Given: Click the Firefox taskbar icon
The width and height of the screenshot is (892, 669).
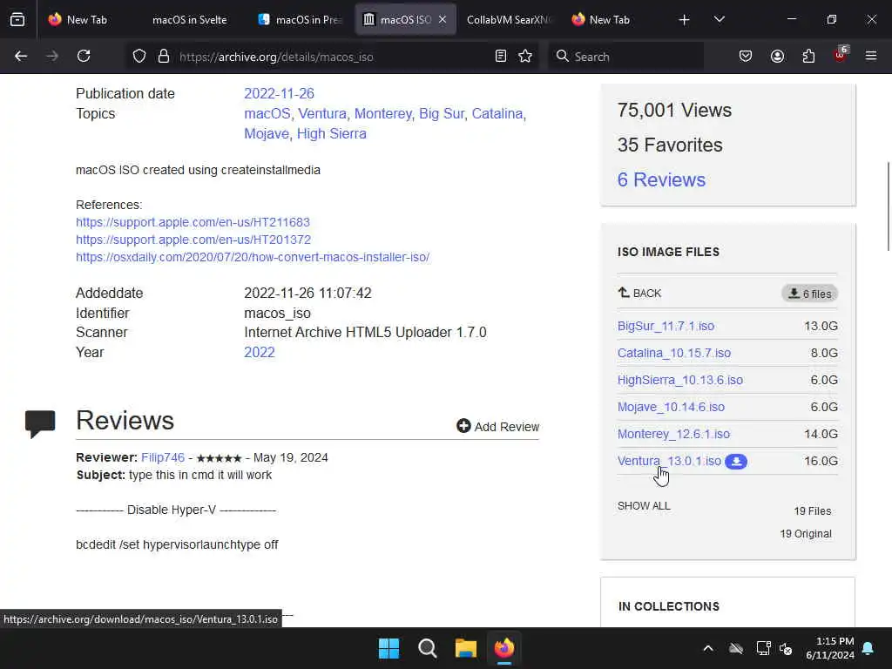Looking at the screenshot, I should coord(504,648).
